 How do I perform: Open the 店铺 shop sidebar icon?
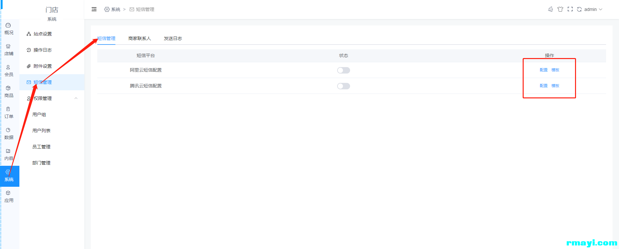click(x=9, y=50)
